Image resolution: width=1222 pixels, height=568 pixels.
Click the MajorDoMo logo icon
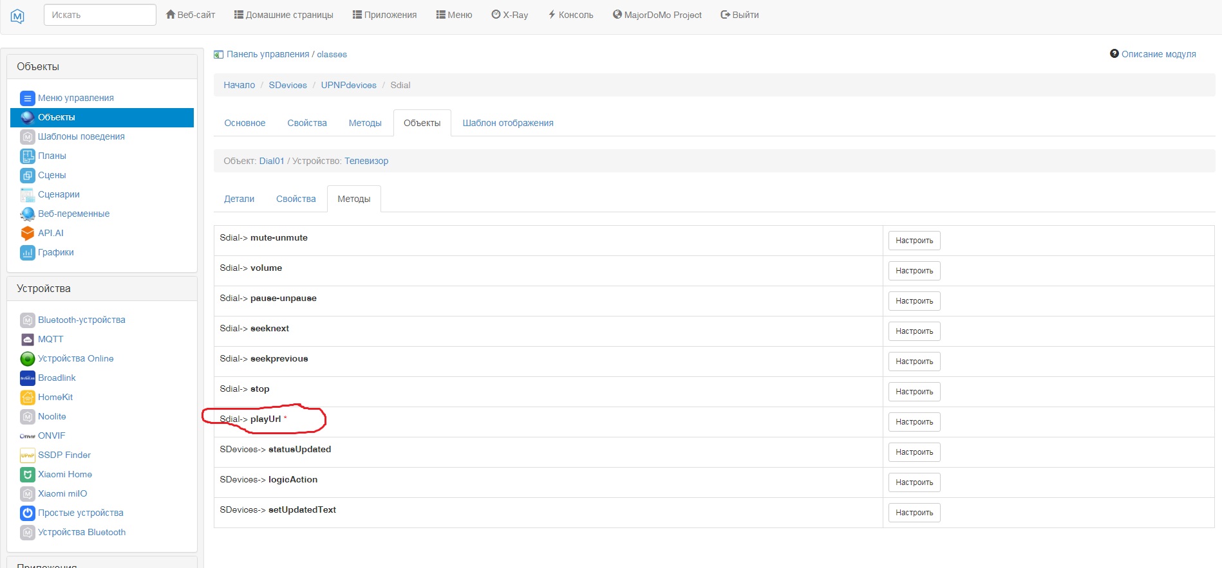tap(17, 16)
